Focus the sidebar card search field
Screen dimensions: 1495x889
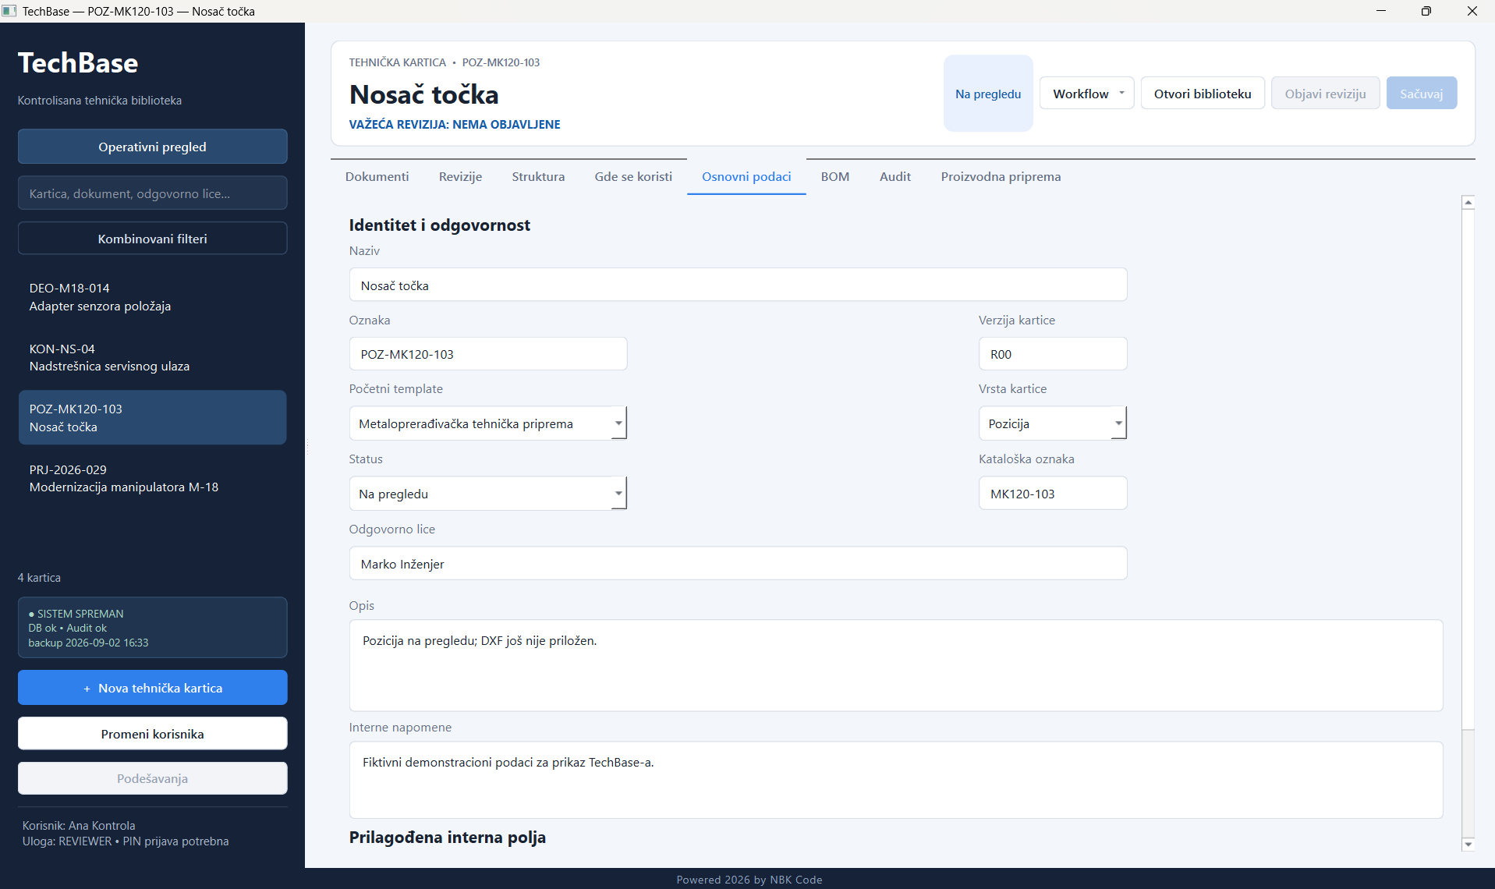pos(153,193)
